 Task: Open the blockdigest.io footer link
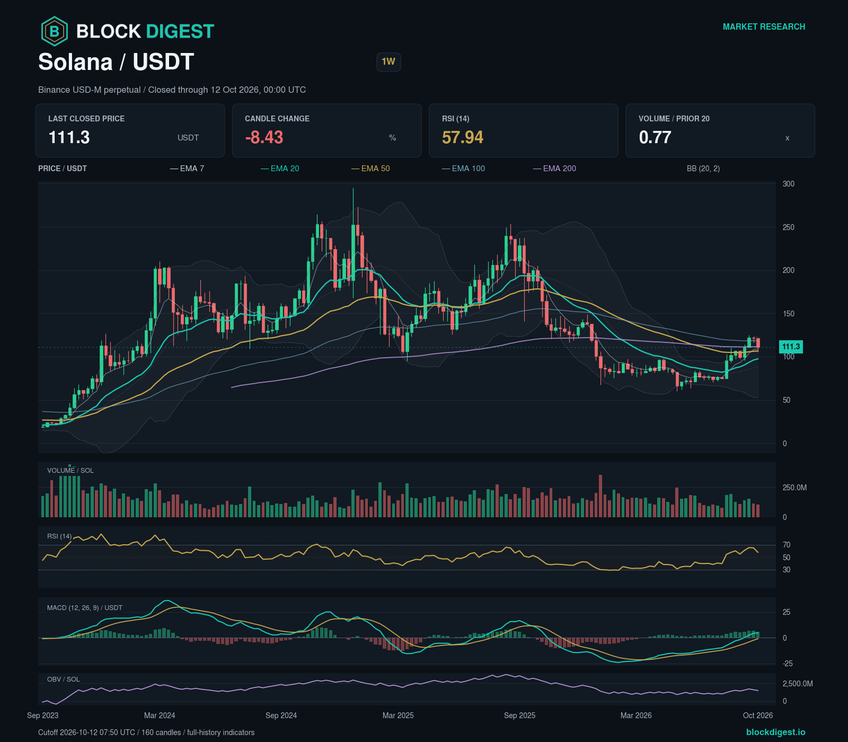(775, 732)
